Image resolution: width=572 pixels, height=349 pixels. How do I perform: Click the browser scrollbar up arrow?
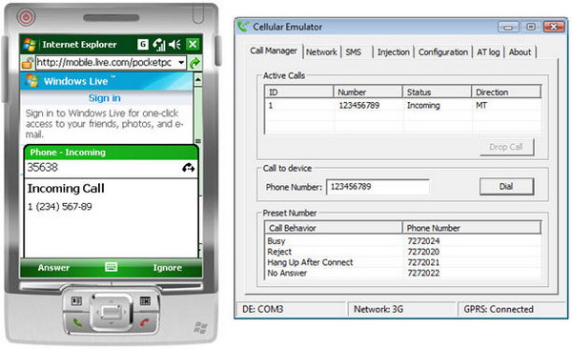(x=197, y=79)
